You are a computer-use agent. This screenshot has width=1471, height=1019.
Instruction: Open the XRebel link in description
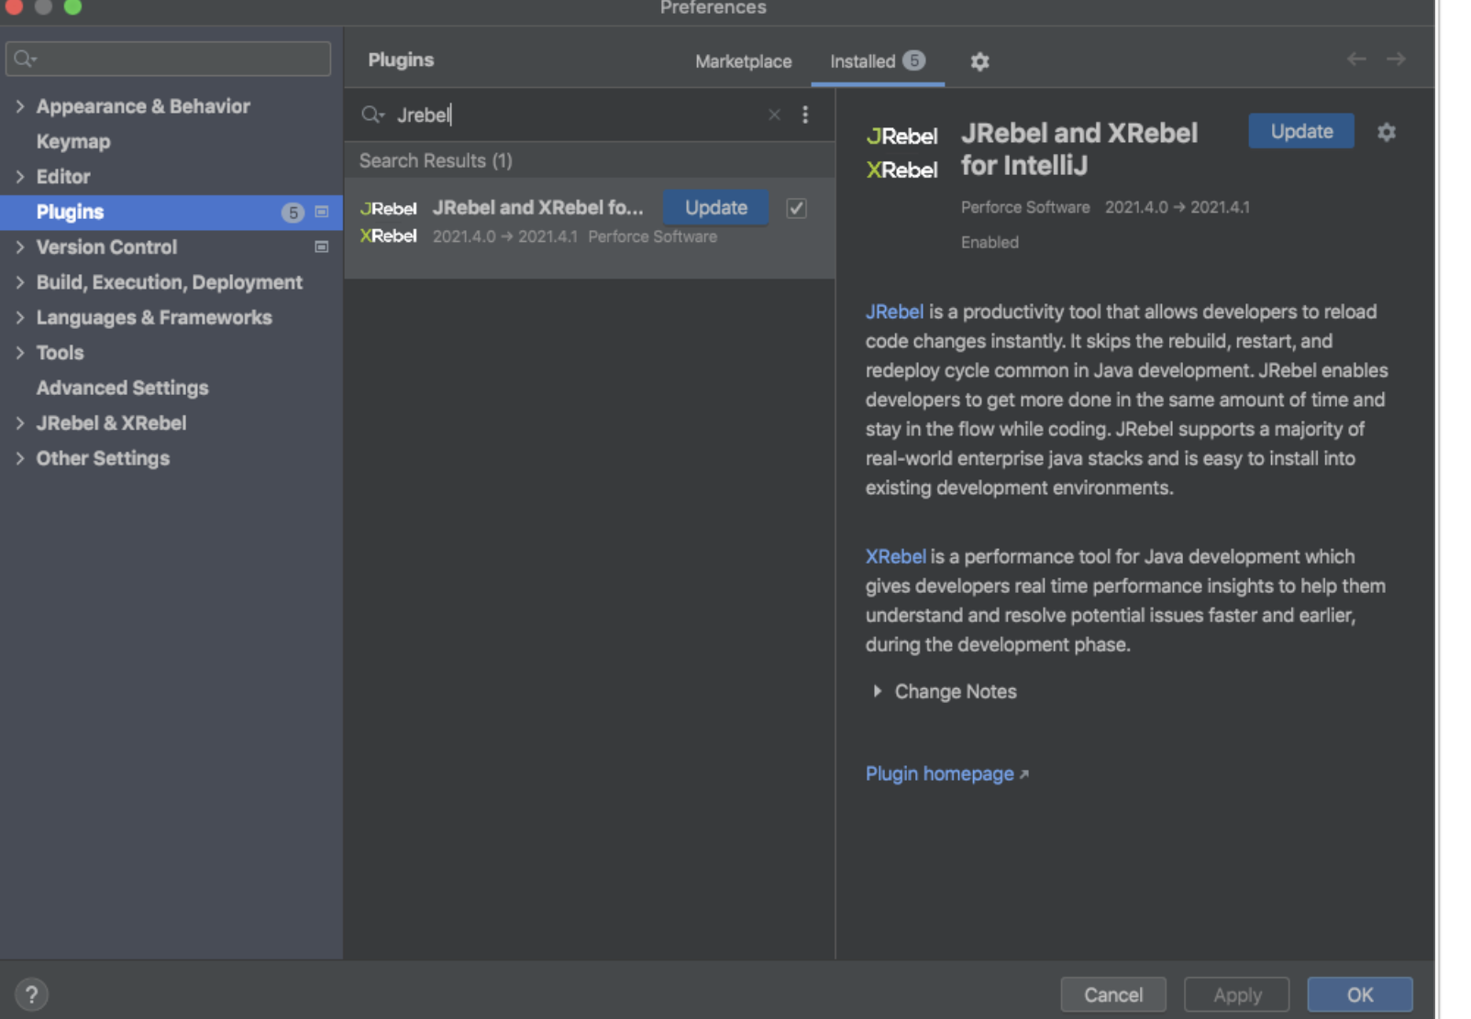(x=896, y=556)
